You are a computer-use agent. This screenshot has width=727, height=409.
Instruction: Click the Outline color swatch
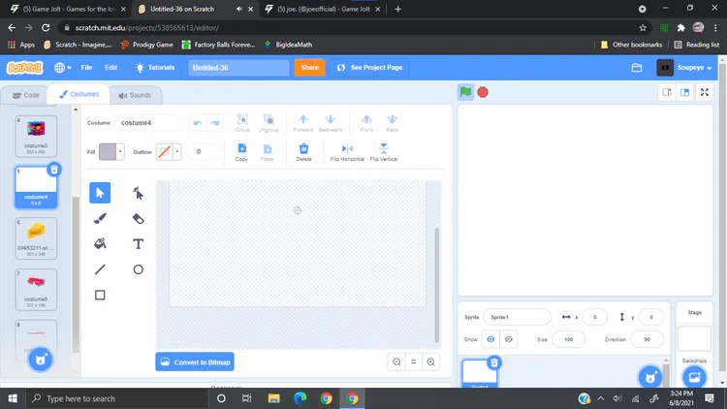[x=164, y=151]
